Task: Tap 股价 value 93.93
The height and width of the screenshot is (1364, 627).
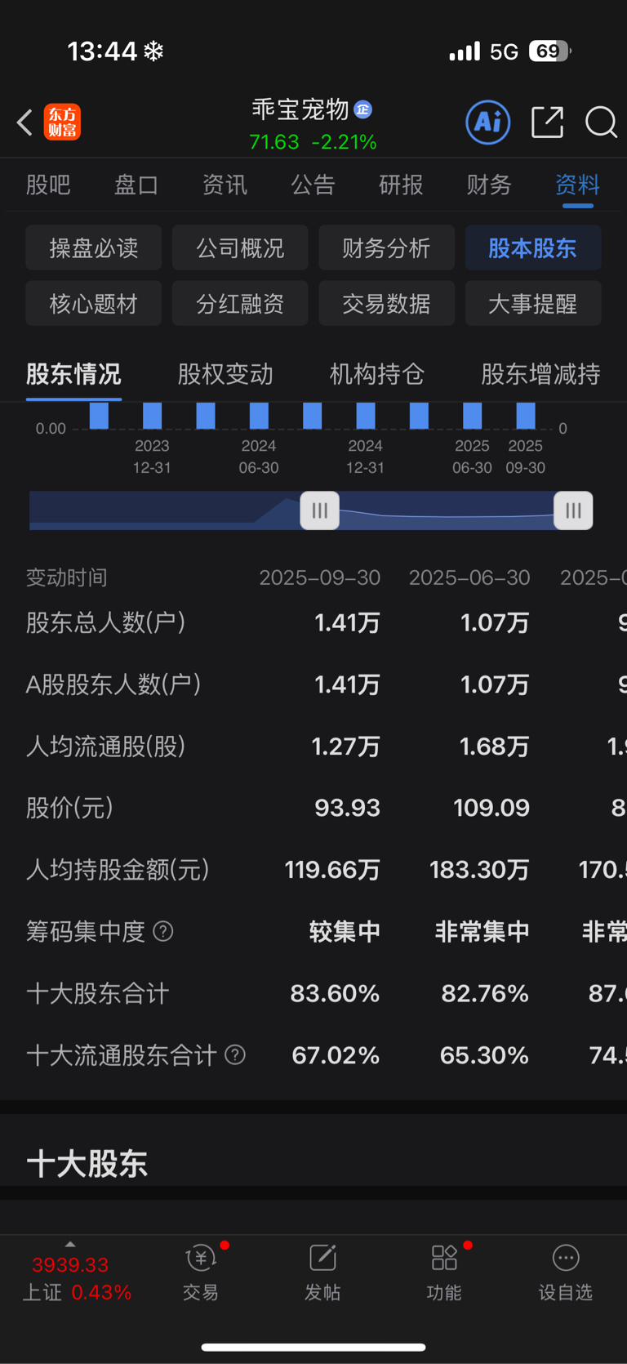Action: 348,808
